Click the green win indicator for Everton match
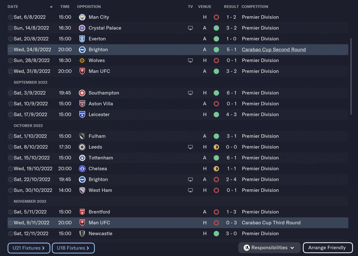 (216, 39)
